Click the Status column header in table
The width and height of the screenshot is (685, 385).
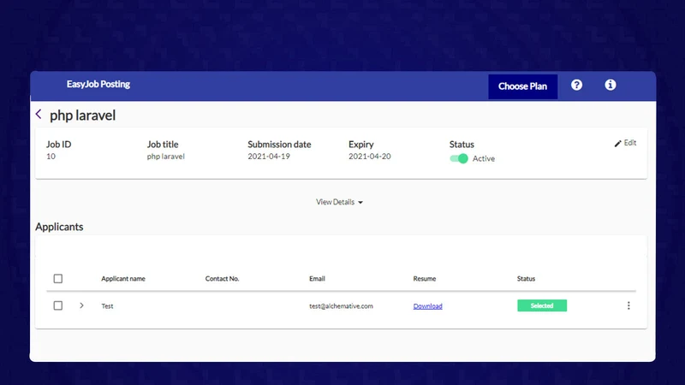coord(526,279)
